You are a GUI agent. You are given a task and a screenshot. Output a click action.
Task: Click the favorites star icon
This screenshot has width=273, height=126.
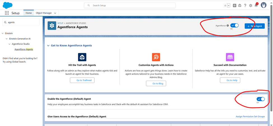click(x=225, y=6)
